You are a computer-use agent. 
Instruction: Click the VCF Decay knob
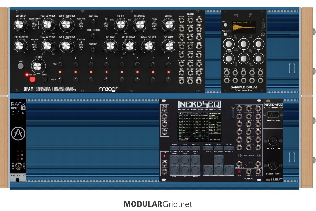[x=110, y=46]
